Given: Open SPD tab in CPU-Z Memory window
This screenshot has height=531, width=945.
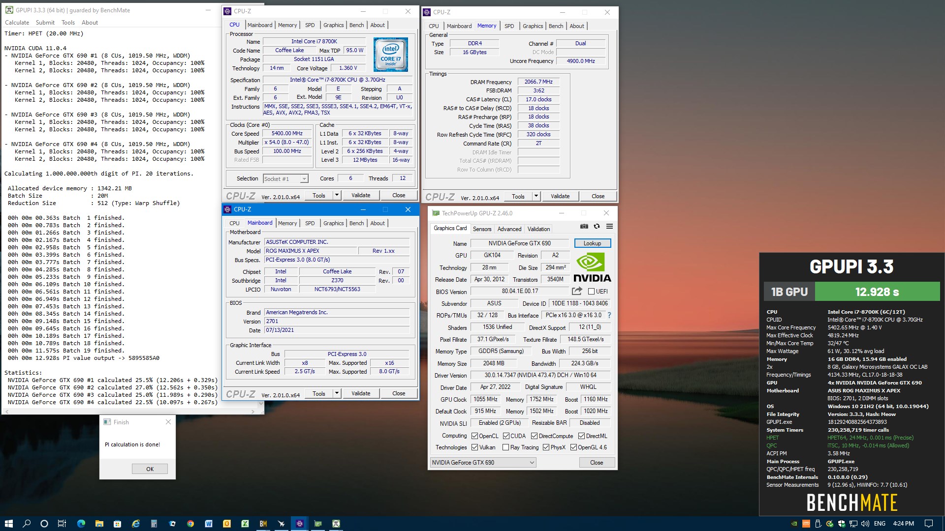Looking at the screenshot, I should pyautogui.click(x=509, y=26).
